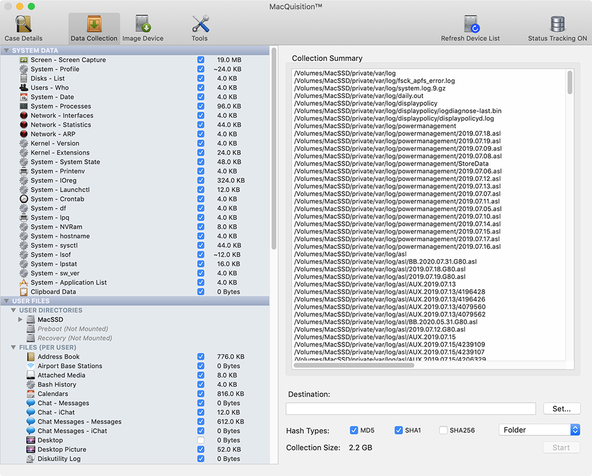Enable the Desktop checkbox
592x476 pixels.
coord(201,440)
